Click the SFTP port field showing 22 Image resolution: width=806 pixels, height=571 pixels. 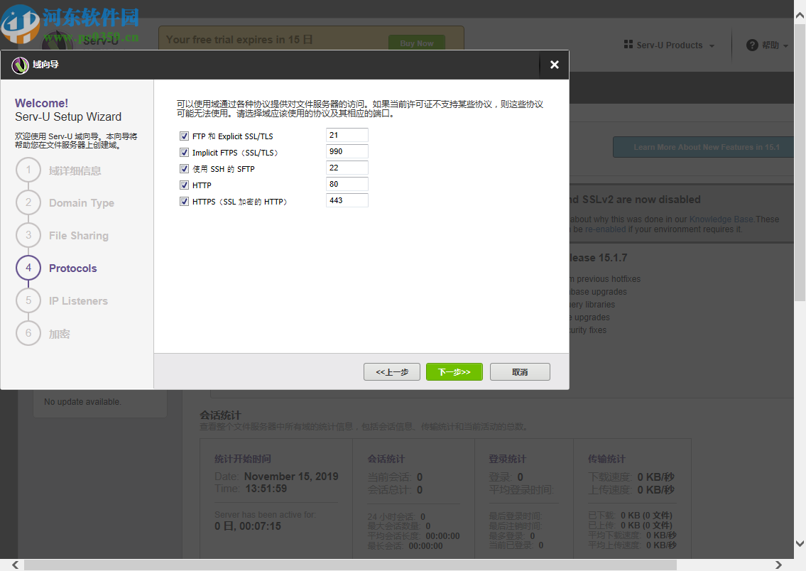[x=347, y=168]
